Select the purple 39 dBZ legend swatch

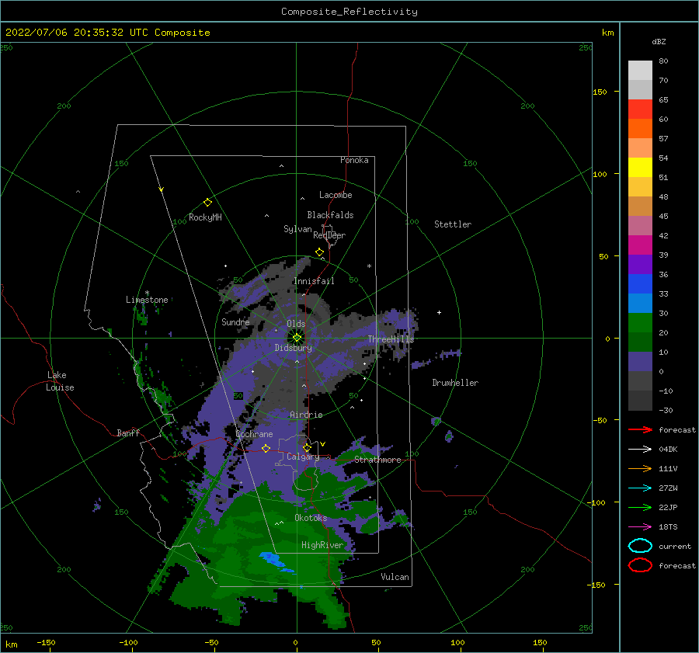click(640, 264)
